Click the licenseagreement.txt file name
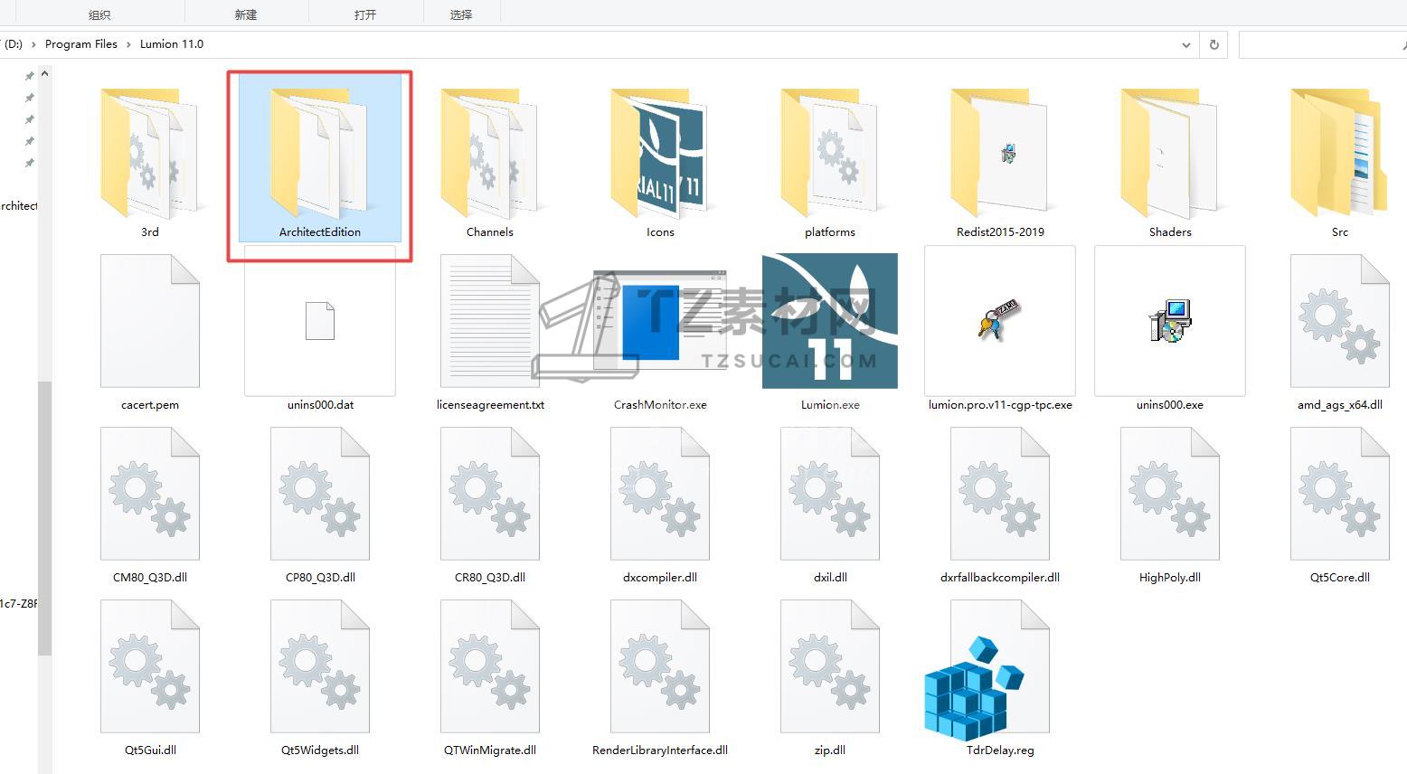The height and width of the screenshot is (774, 1407). pos(490,405)
